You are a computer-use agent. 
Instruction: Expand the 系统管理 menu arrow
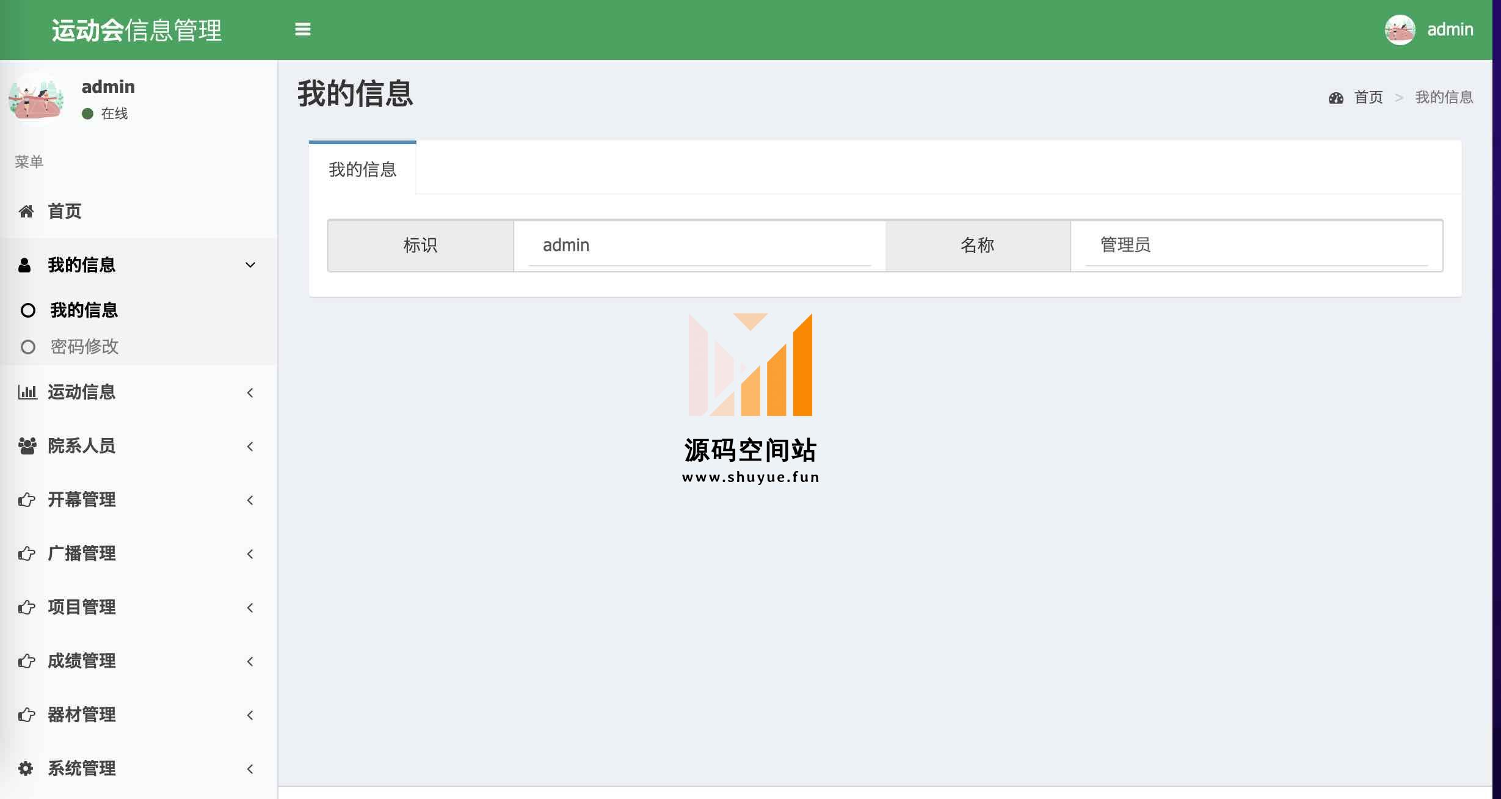click(x=250, y=768)
